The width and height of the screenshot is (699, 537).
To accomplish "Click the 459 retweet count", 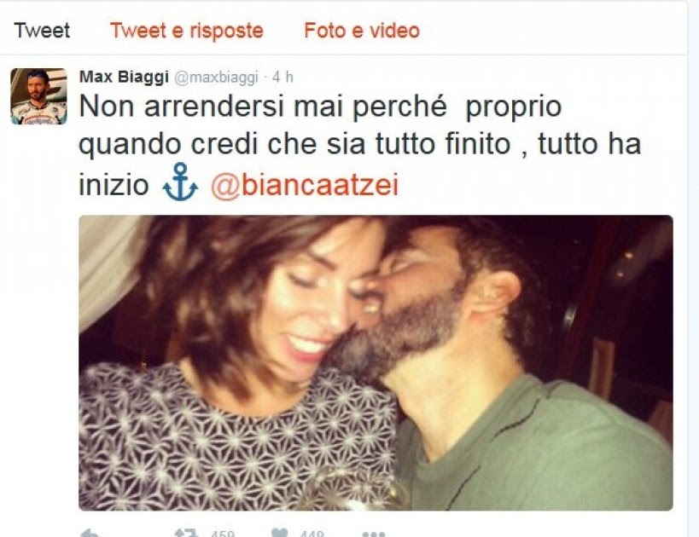I will coord(222,534).
